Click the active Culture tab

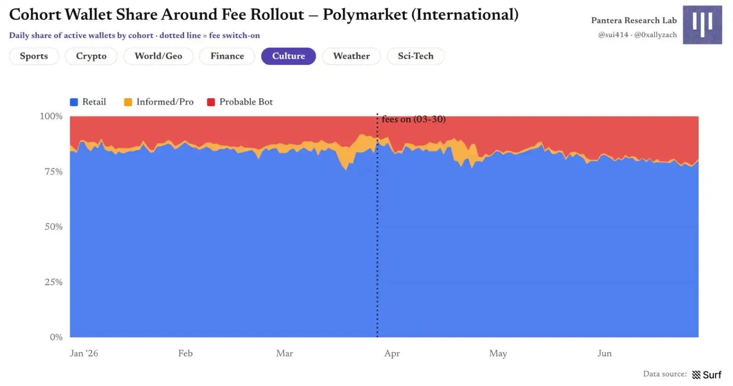coord(289,56)
